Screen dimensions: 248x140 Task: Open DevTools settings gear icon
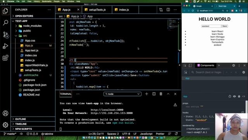coord(234,65)
